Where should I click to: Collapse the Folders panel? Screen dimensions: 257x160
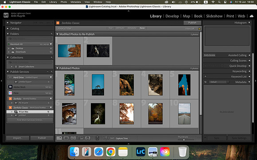point(8,34)
